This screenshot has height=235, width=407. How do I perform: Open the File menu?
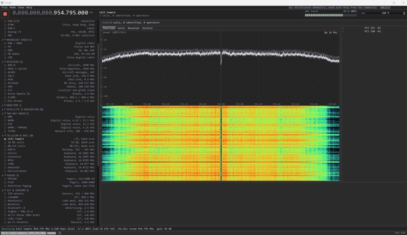(4, 8)
